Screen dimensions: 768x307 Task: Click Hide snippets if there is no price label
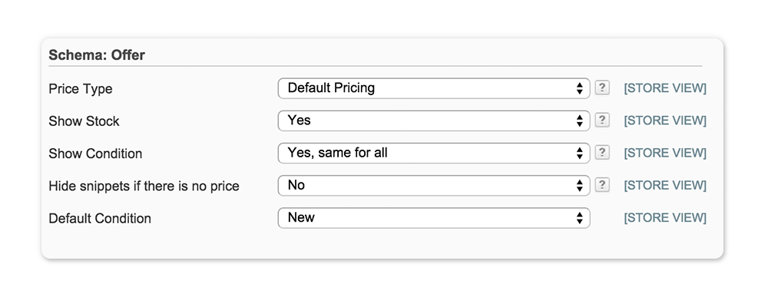[144, 186]
